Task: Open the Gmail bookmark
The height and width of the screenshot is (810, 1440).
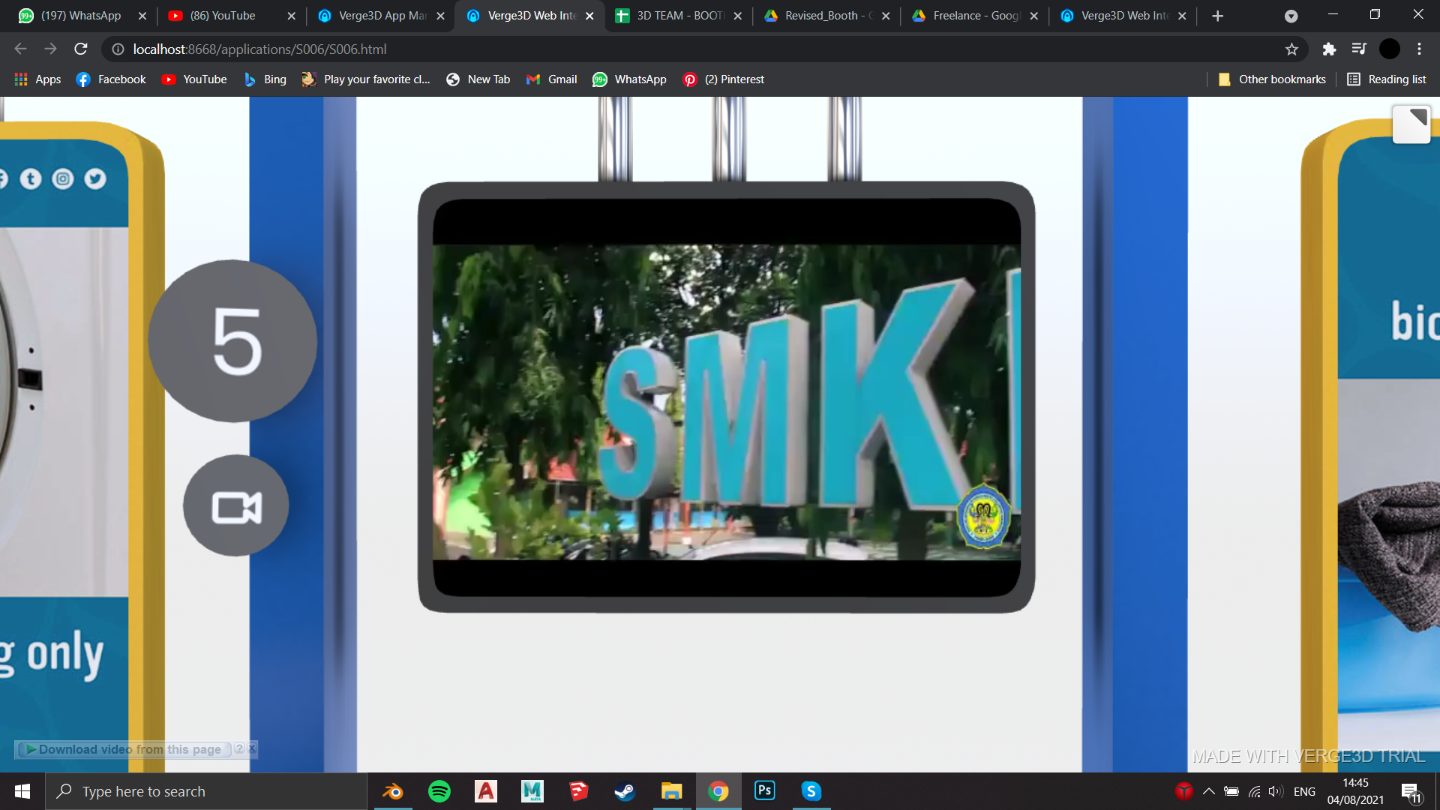Action: pos(552,79)
